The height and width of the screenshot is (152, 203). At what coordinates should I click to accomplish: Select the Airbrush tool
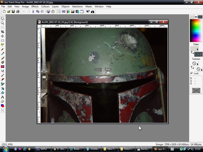click(x=3, y=88)
